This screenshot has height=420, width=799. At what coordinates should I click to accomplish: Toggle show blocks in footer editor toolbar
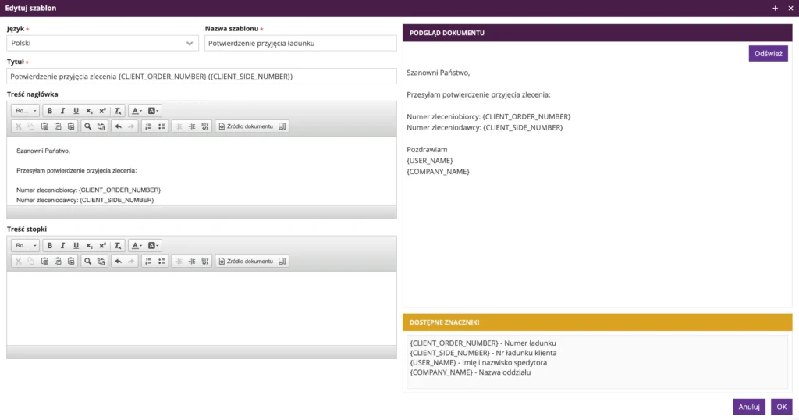282,262
